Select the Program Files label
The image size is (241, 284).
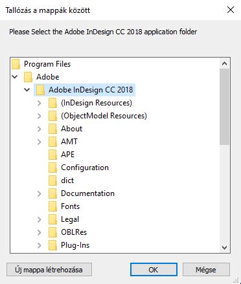pyautogui.click(x=47, y=64)
